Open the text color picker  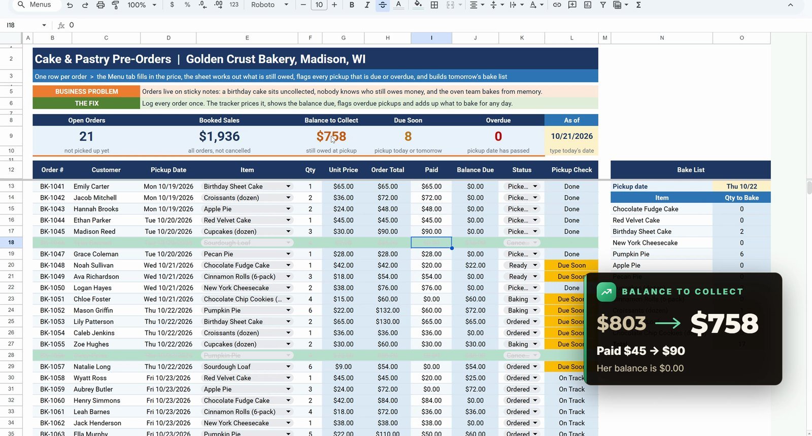point(399,5)
